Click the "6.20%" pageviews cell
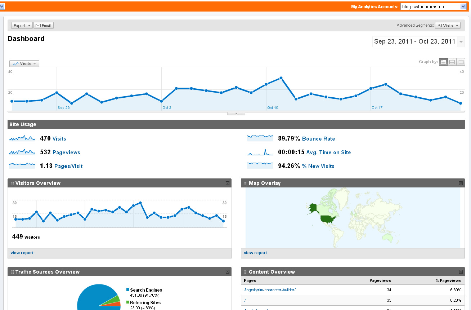This screenshot has width=471, height=310. pos(456,300)
